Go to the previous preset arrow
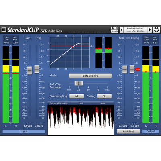 click(x=121, y=30)
